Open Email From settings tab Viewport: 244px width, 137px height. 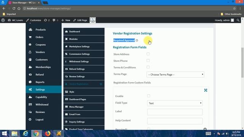[84, 114]
